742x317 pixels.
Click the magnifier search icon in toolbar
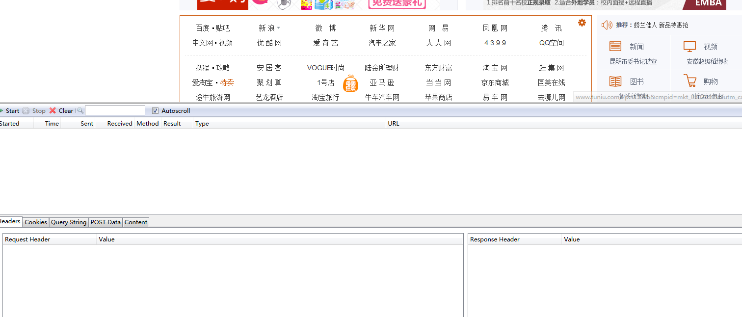(x=80, y=111)
